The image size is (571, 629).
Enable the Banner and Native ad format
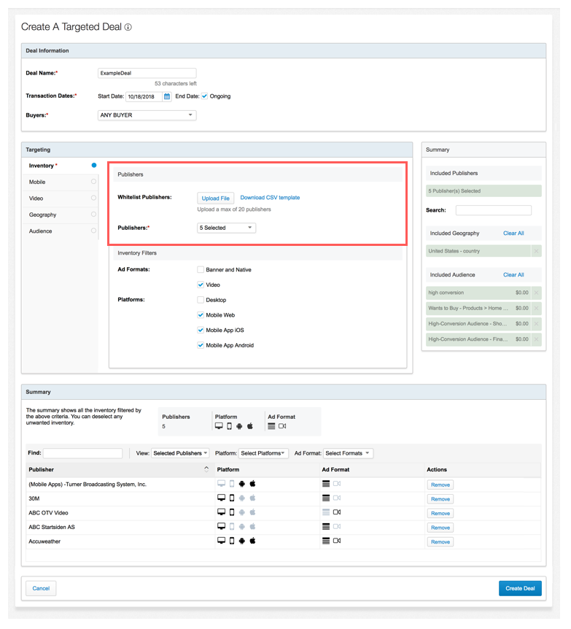tap(201, 270)
